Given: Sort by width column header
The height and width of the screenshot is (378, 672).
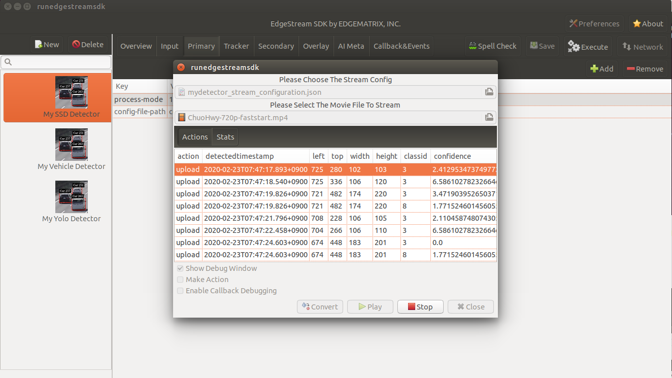Looking at the screenshot, I should pyautogui.click(x=360, y=156).
